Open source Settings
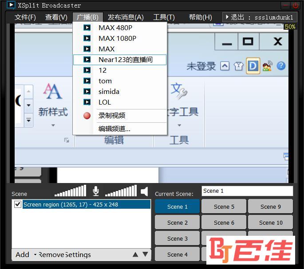This screenshot has height=269, width=304. [x=78, y=254]
